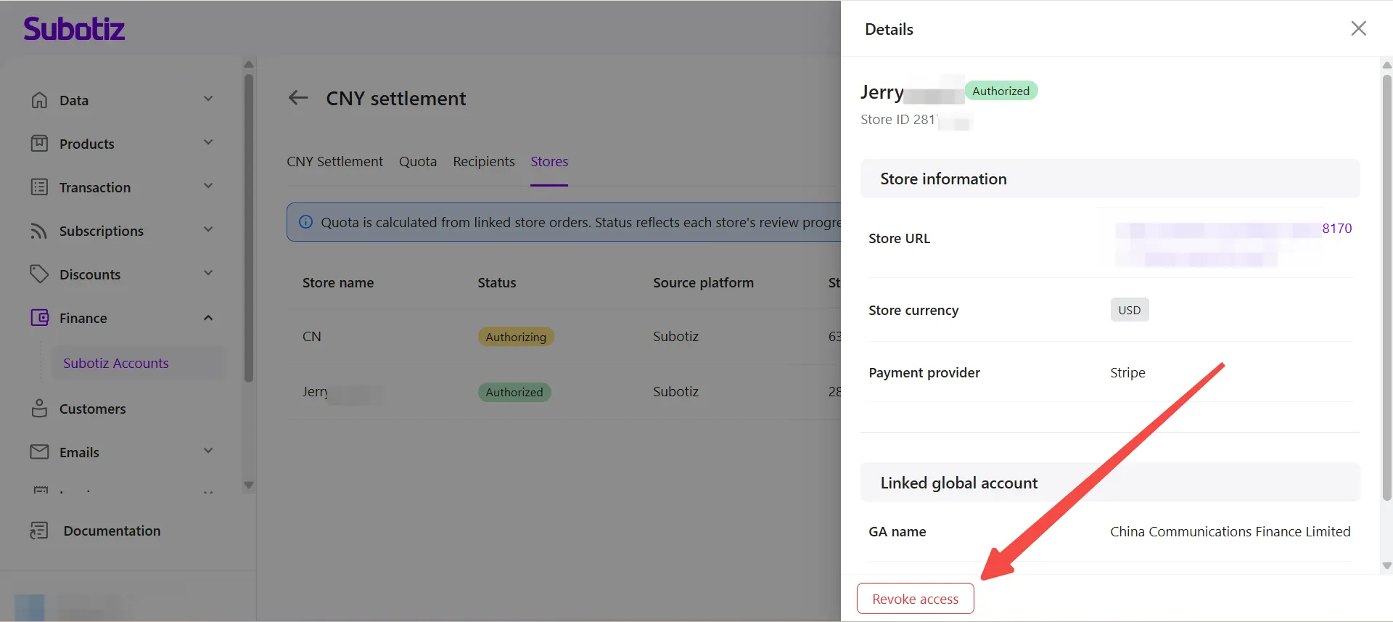Image resolution: width=1393 pixels, height=622 pixels.
Task: Click the Subscriptions feed icon
Action: (39, 231)
